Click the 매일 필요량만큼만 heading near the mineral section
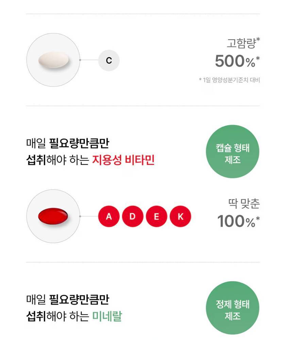286x340 pixels. pos(67,300)
